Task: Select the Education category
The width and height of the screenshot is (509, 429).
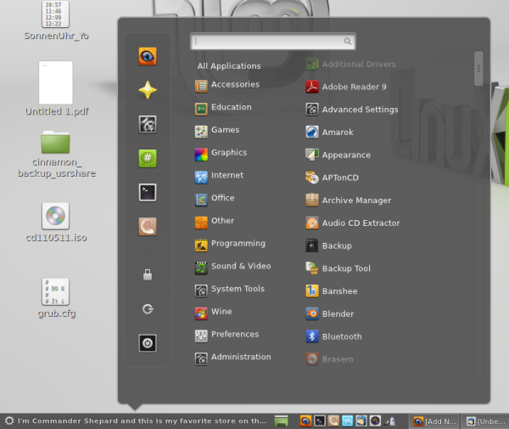Action: point(223,108)
